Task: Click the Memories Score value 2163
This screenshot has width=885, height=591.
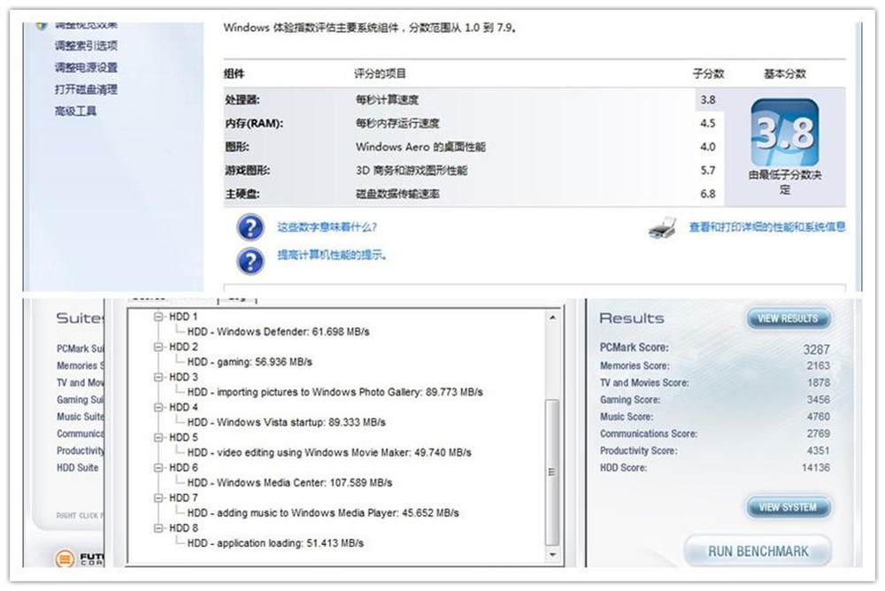Action: tap(819, 365)
